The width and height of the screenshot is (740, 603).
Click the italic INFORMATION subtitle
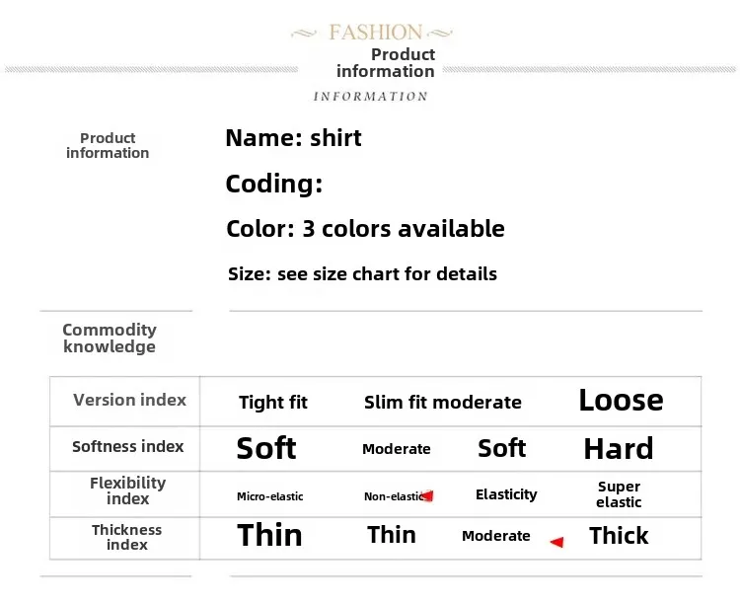370,97
